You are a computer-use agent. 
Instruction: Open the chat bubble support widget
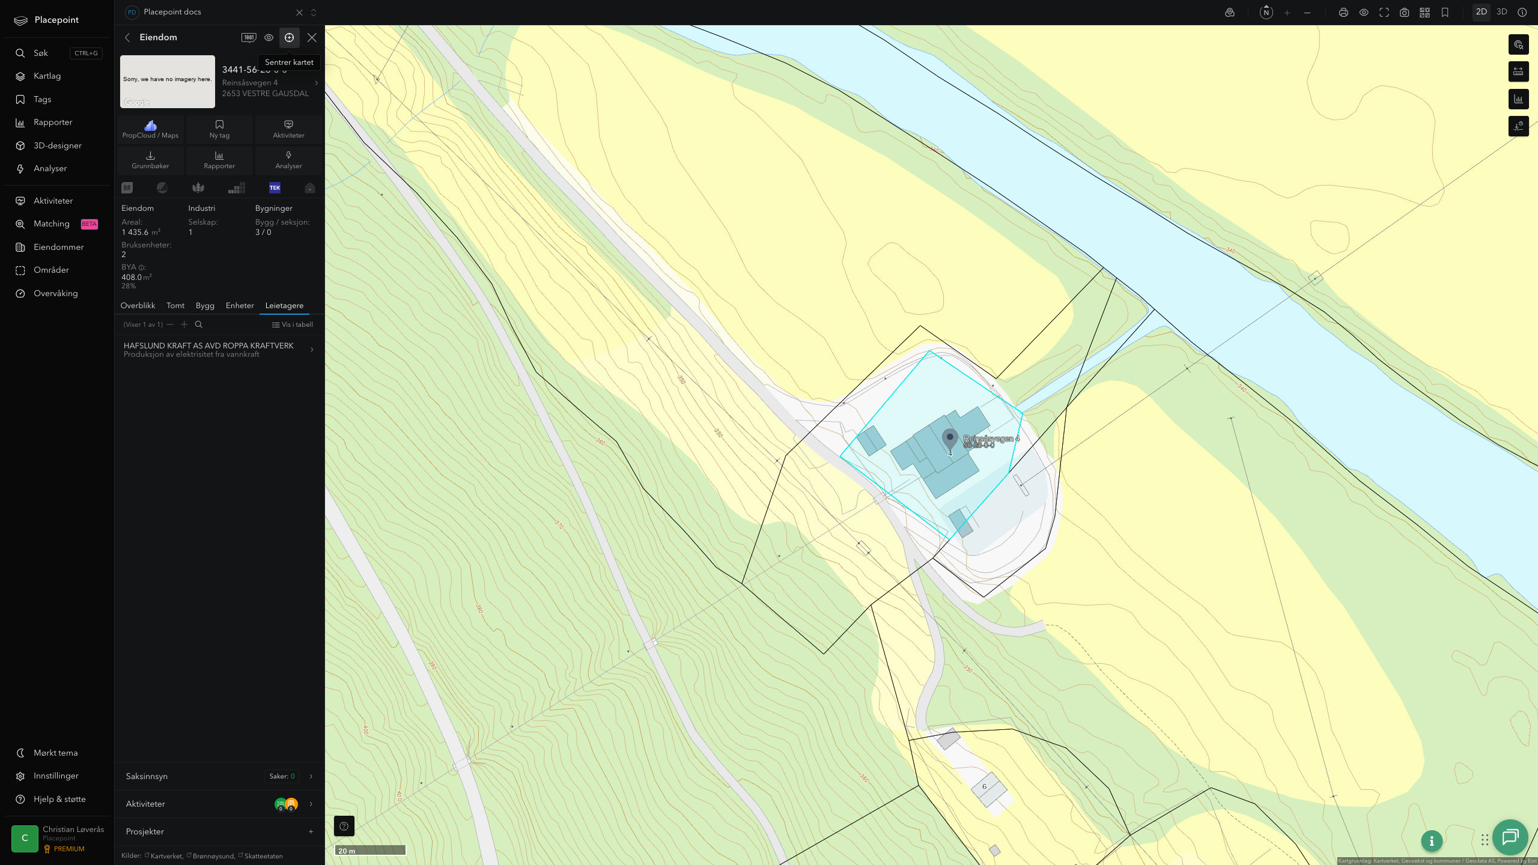click(x=1510, y=837)
